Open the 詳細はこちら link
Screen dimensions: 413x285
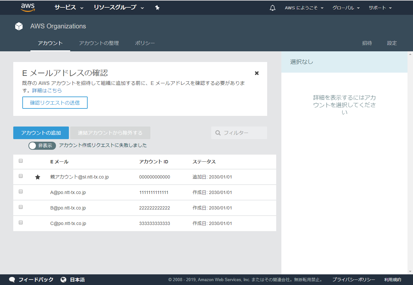[47, 91]
